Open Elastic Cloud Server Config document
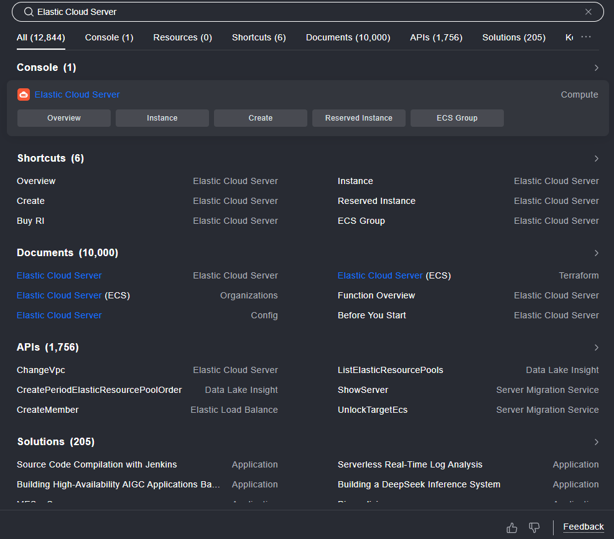614x539 pixels. 147,315
